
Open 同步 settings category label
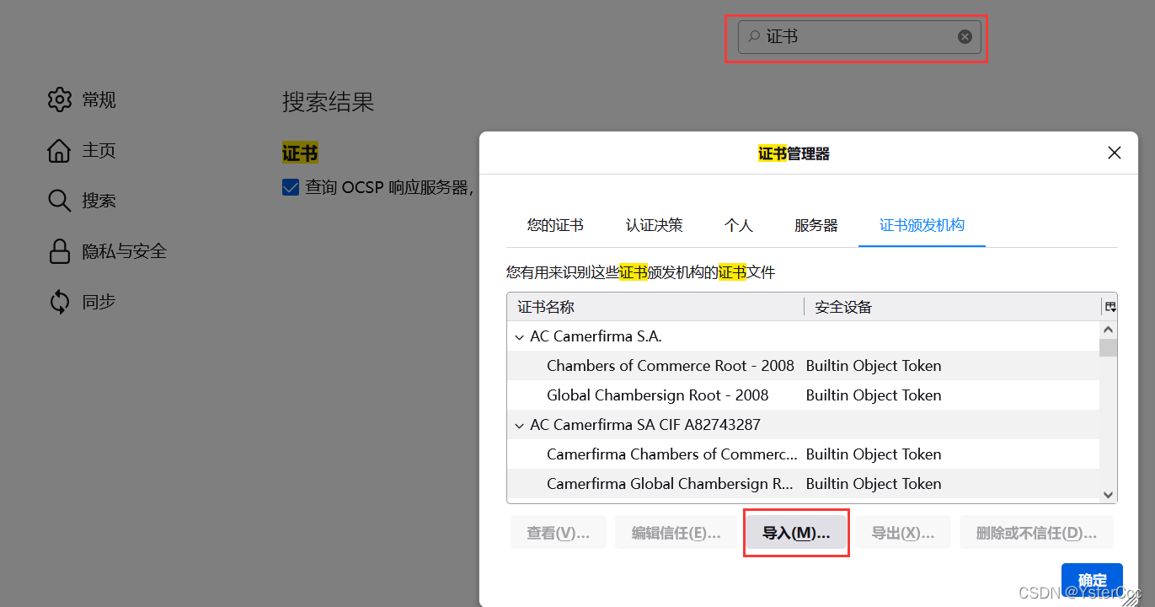pyautogui.click(x=99, y=302)
